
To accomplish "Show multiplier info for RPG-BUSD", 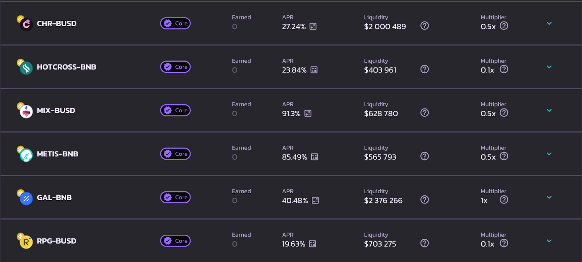I will point(504,243).
